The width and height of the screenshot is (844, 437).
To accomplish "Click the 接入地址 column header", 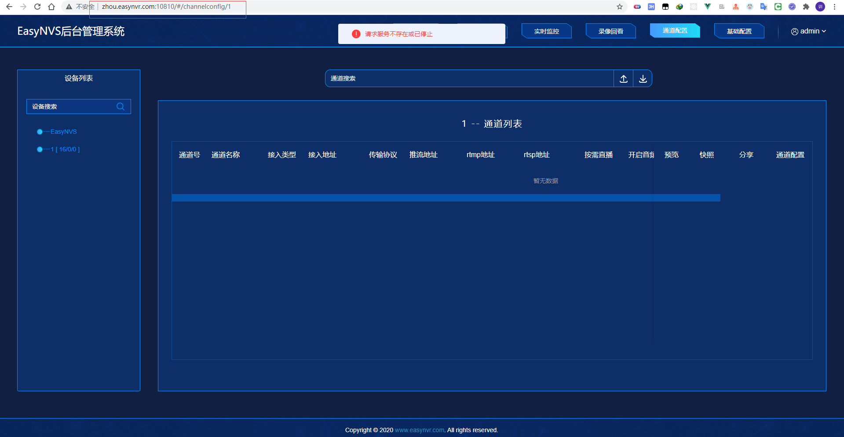I will pos(322,155).
